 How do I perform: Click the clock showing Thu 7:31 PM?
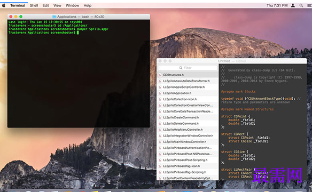pyautogui.click(x=277, y=5)
